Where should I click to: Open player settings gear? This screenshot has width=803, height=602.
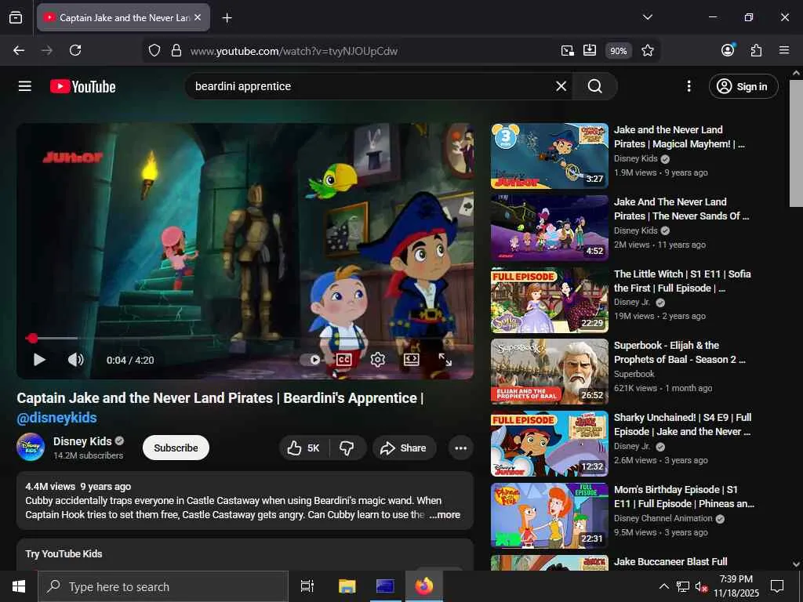(x=377, y=360)
